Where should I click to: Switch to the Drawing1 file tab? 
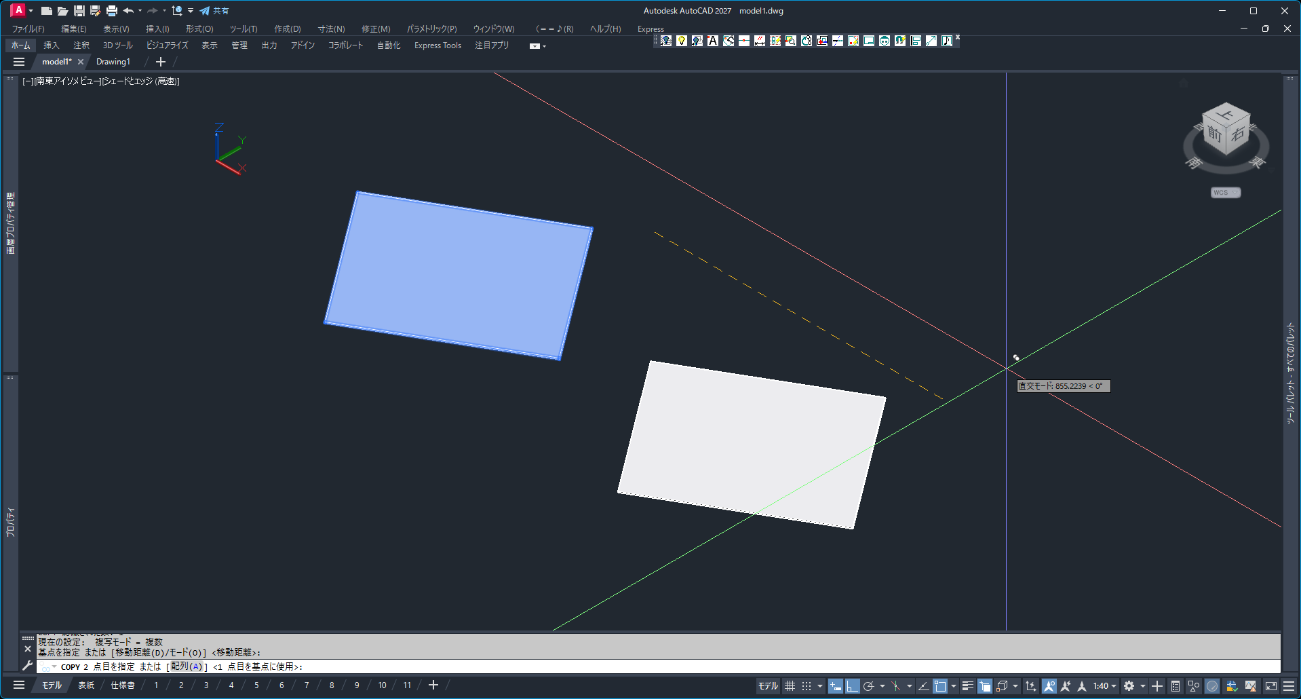coord(113,62)
